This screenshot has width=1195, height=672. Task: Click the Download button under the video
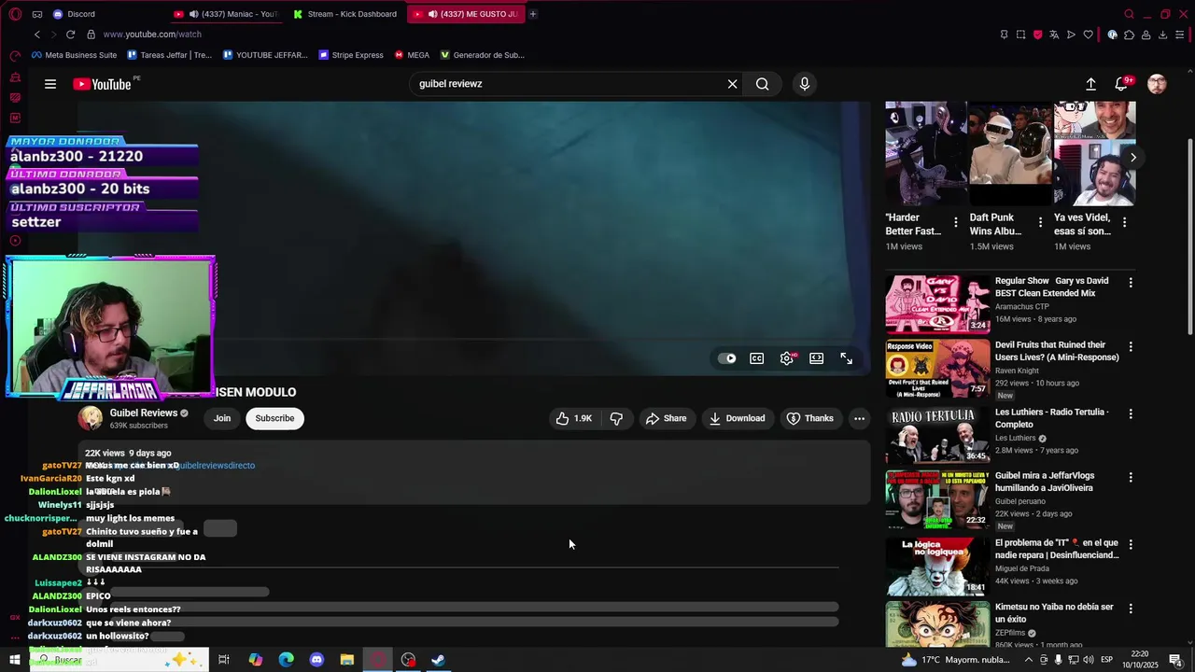point(737,418)
